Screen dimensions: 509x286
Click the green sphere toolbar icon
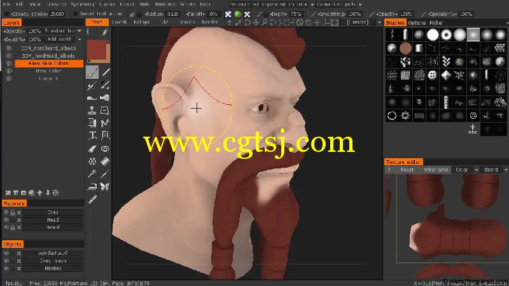[x=238, y=14]
